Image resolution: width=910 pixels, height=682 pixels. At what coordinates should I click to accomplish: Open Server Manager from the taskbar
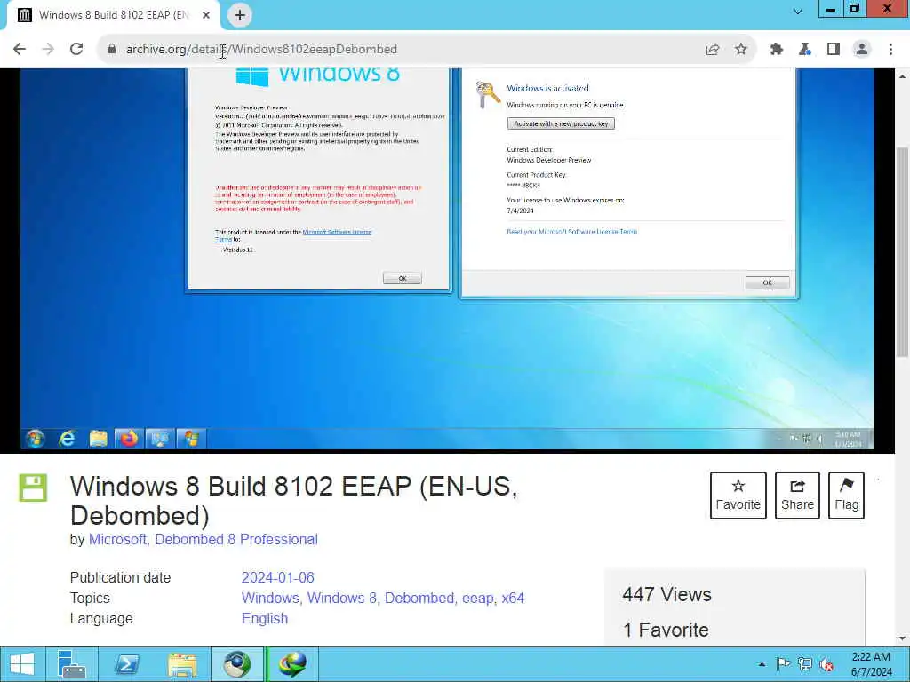click(71, 664)
